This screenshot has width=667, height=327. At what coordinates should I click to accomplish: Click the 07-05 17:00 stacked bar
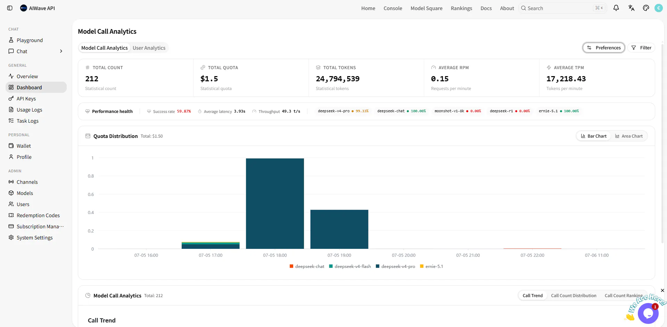(x=211, y=245)
